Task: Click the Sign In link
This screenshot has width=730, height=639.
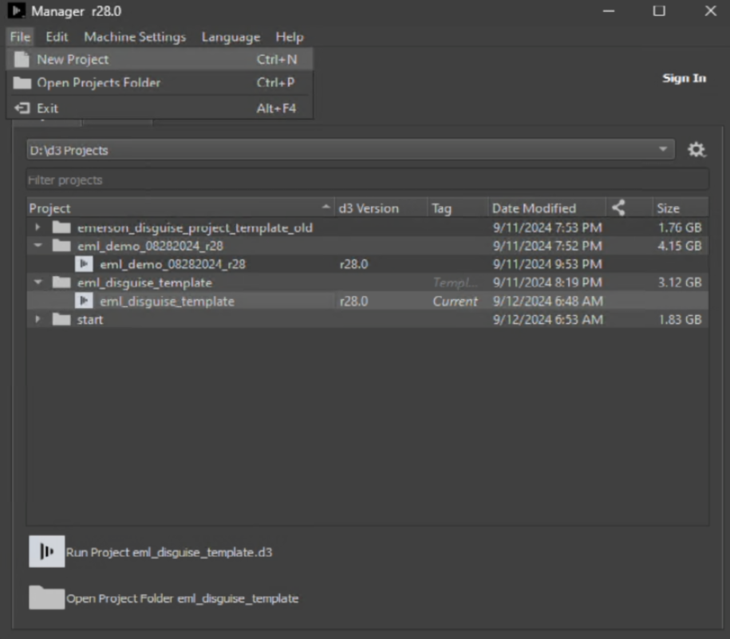Action: coord(684,78)
